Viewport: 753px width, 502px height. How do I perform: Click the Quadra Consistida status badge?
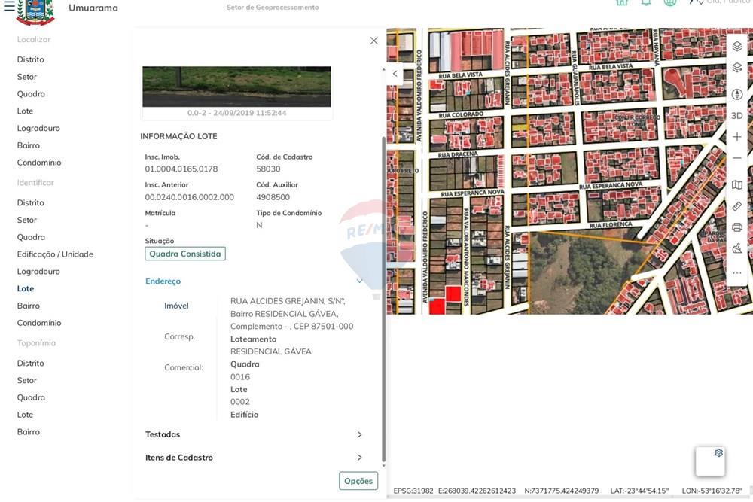pos(185,254)
